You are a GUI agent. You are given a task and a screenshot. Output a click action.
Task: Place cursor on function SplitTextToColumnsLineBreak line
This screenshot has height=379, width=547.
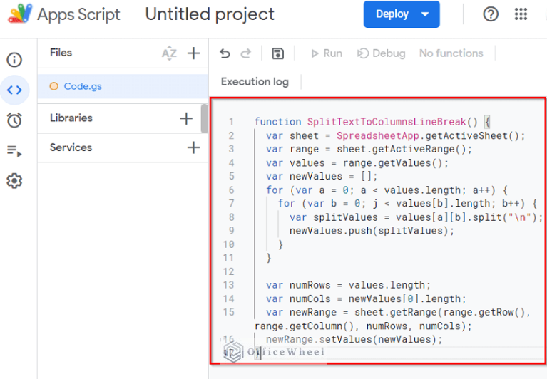point(372,122)
